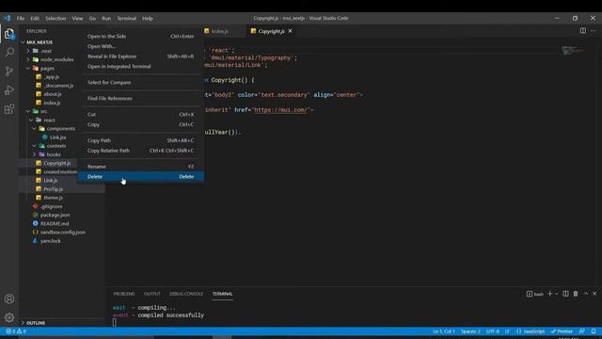Select Copy Relative Path menu entry
This screenshot has width=602, height=339.
pyautogui.click(x=140, y=151)
